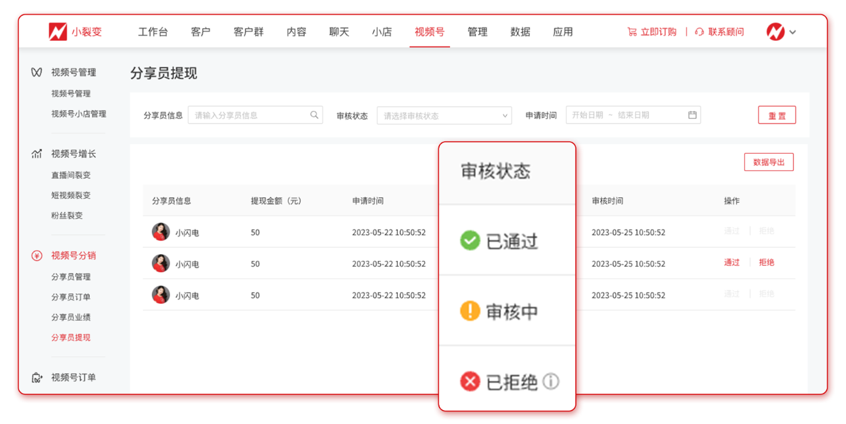
Task: Click the magnifier search icon in 分享员信息 field
Action: point(314,114)
